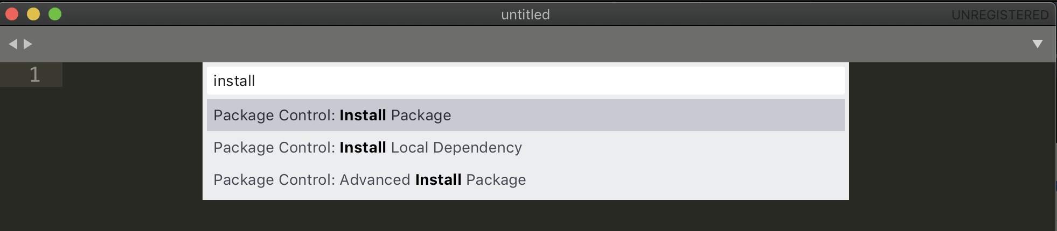Close the window with the red button
Image resolution: width=1057 pixels, height=231 pixels.
(x=12, y=15)
